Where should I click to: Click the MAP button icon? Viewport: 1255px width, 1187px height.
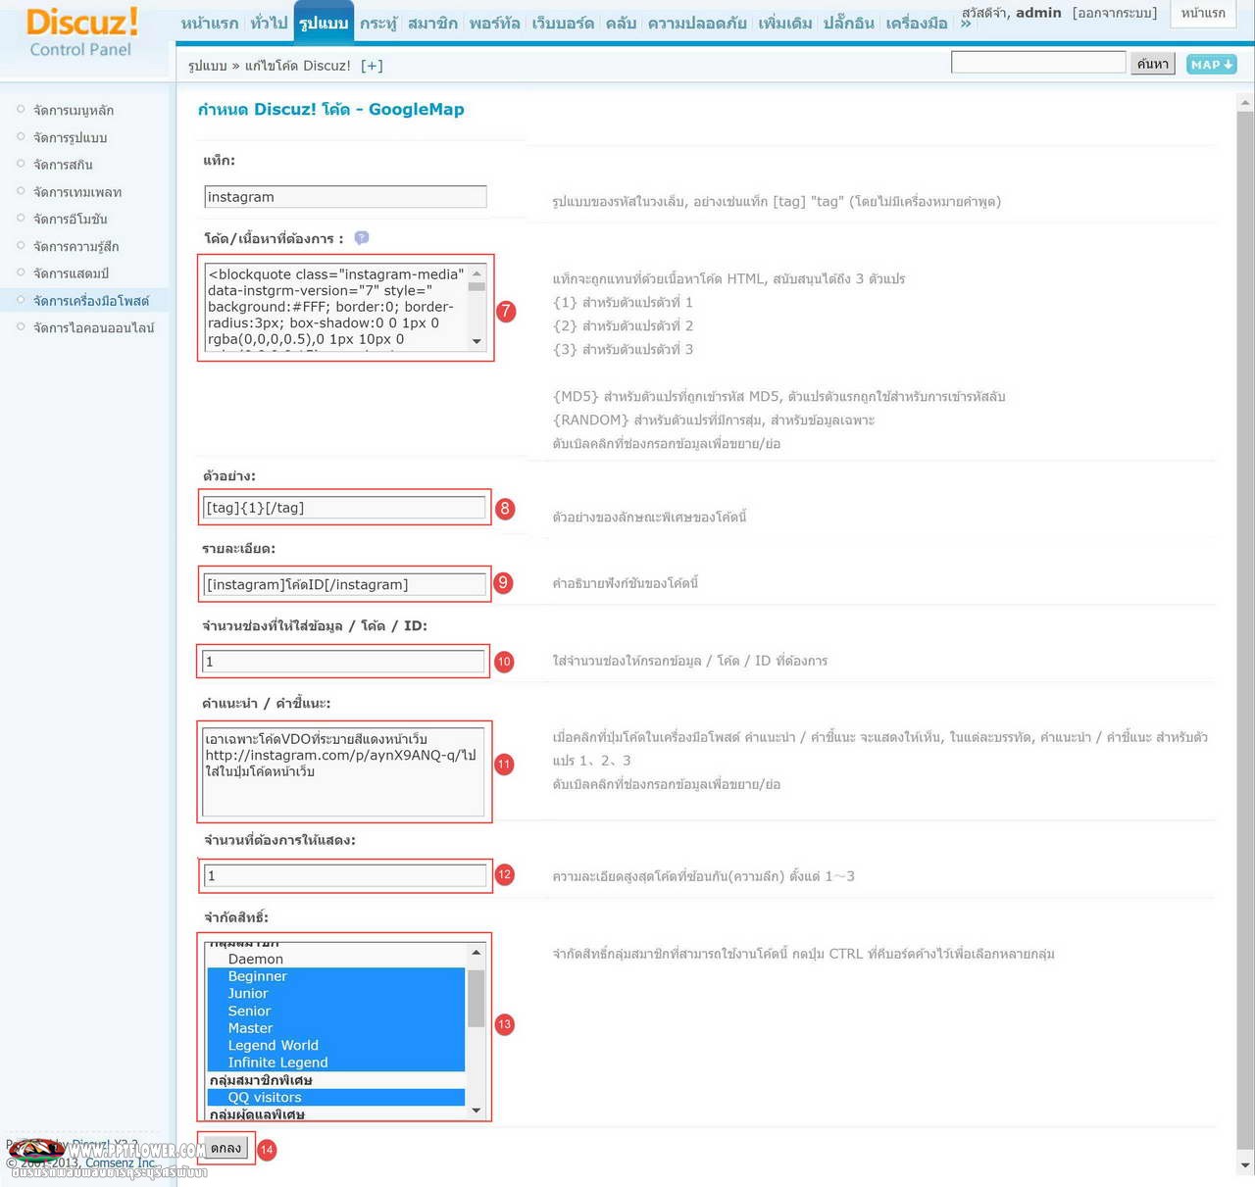[1211, 65]
